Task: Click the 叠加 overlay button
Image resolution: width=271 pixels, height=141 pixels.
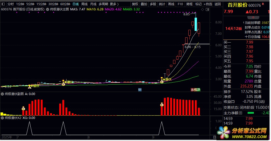Action: click(x=144, y=4)
